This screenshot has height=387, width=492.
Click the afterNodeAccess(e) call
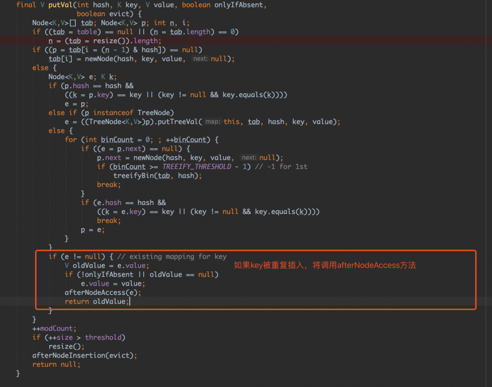tap(103, 293)
